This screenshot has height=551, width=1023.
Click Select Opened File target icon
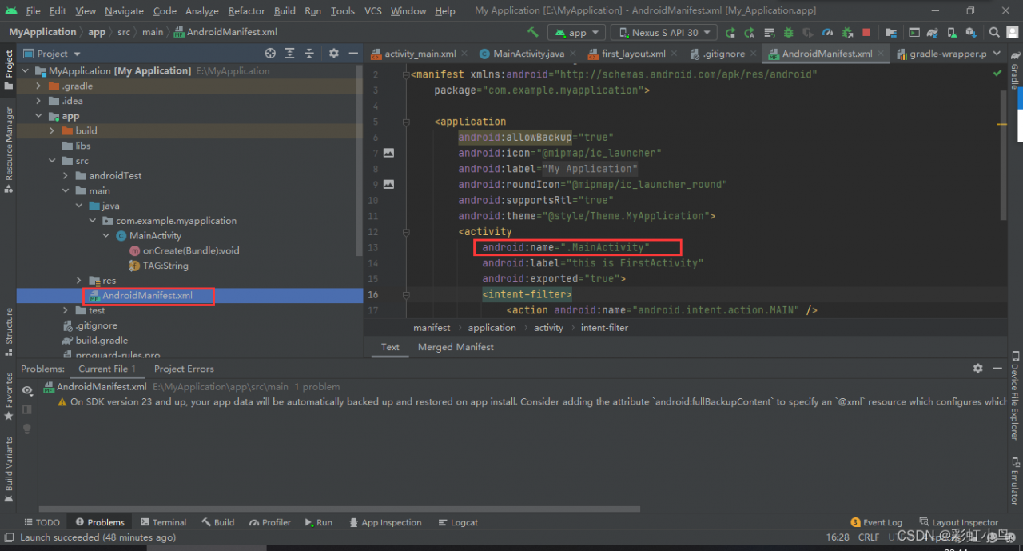[270, 54]
